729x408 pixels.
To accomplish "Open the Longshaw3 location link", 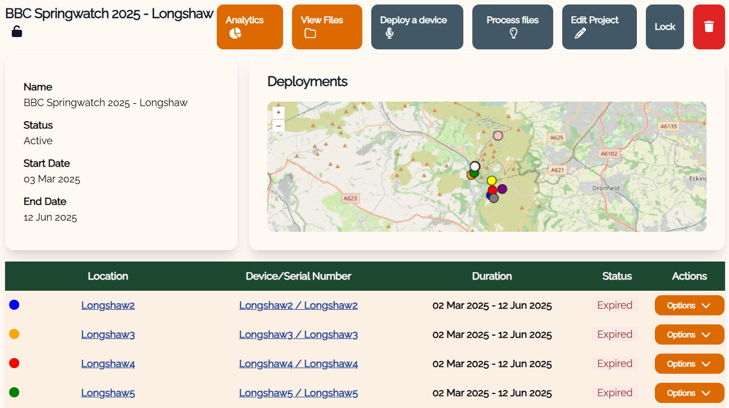I will coord(108,334).
